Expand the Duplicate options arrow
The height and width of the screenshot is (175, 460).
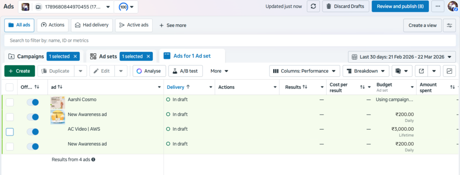point(81,71)
